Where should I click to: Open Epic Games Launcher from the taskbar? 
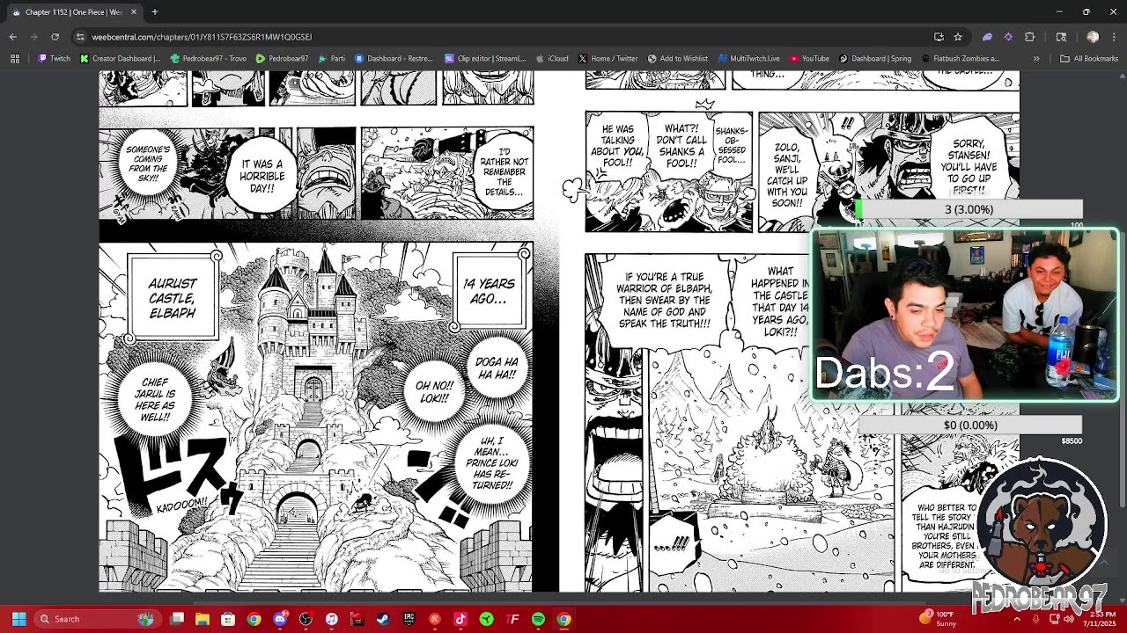click(x=409, y=619)
